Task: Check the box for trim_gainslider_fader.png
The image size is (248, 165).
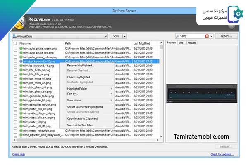Action: point(15,96)
